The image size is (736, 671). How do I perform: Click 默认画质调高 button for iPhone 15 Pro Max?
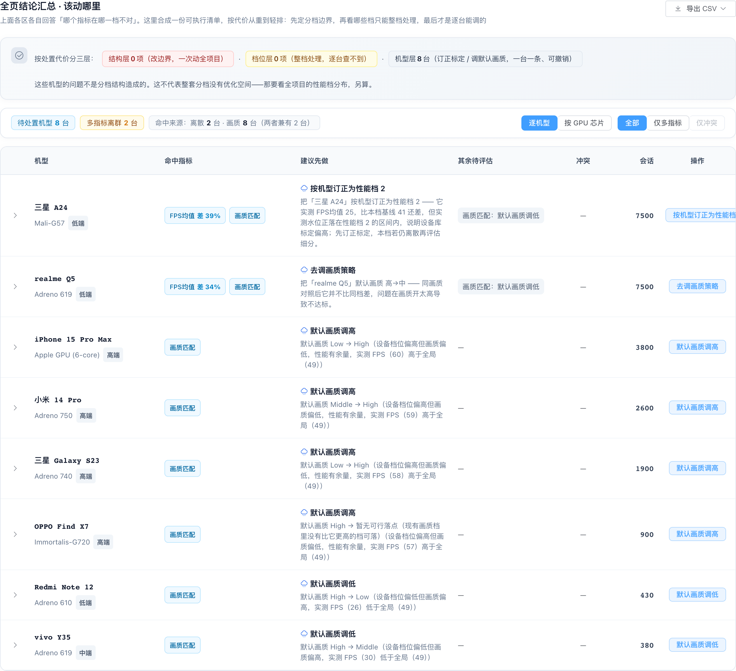point(697,347)
